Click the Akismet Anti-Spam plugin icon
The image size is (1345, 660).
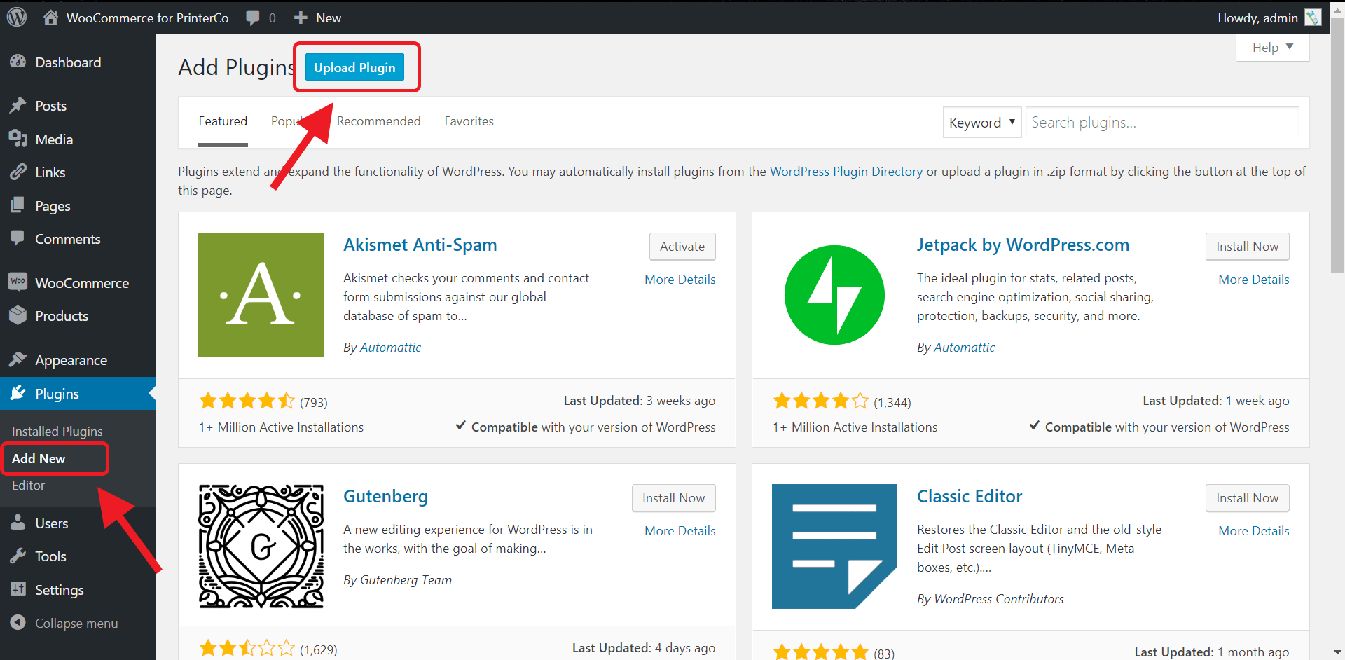[261, 295]
